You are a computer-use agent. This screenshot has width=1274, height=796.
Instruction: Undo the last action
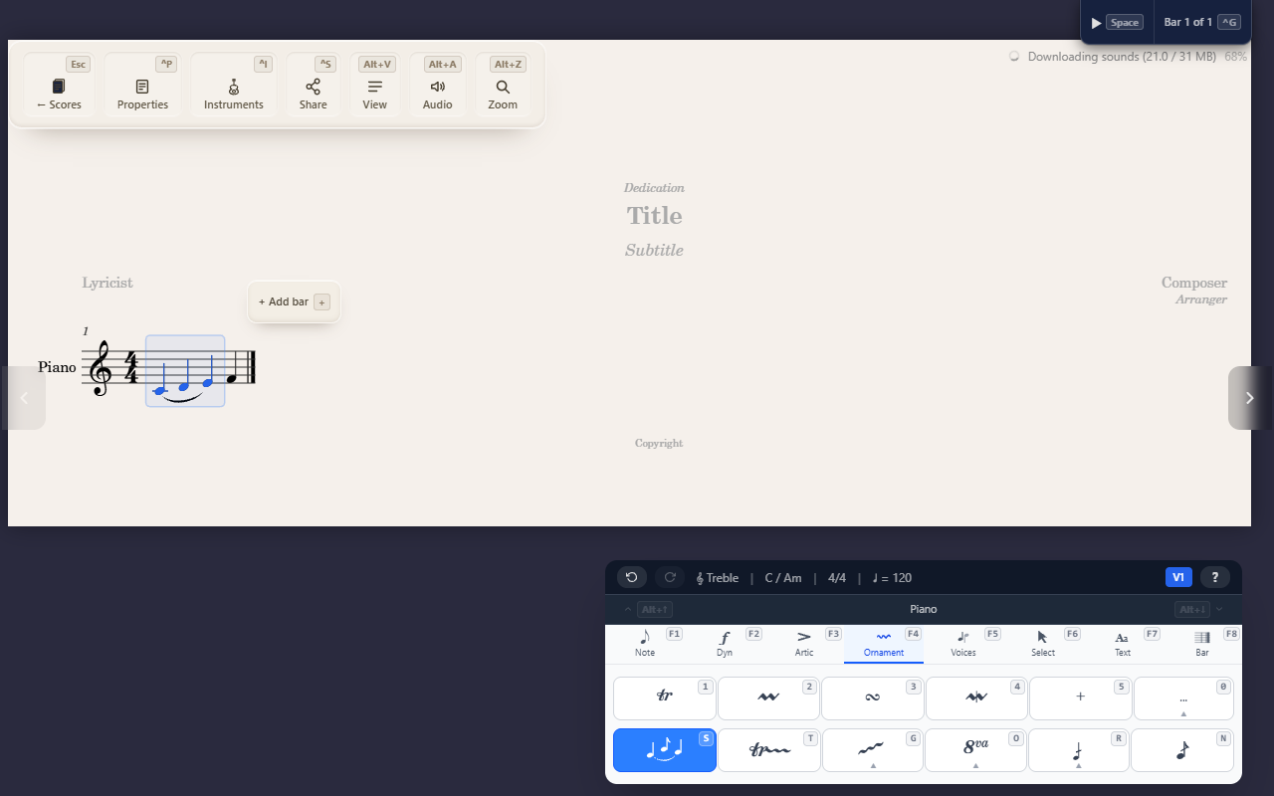[632, 577]
